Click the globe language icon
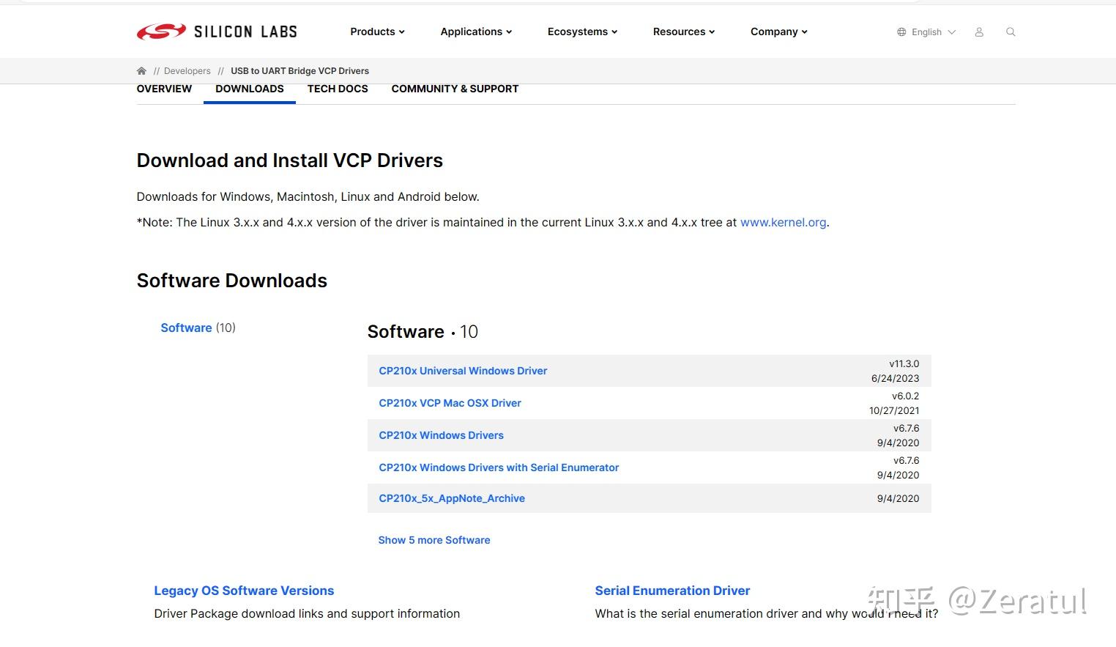Screen dimensions: 1116x647 (x=901, y=32)
